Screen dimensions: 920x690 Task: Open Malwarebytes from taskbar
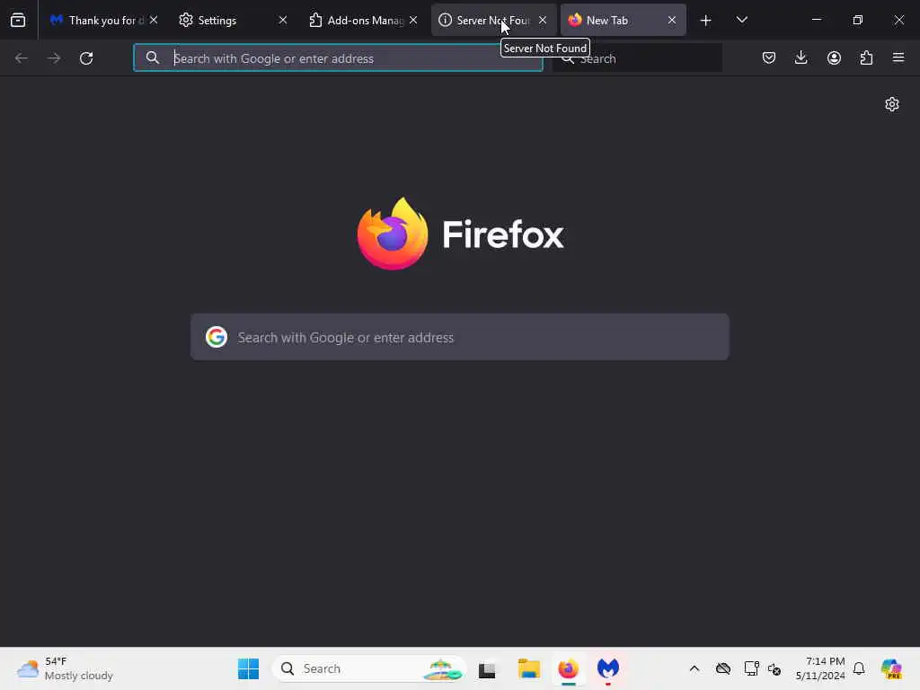click(608, 668)
